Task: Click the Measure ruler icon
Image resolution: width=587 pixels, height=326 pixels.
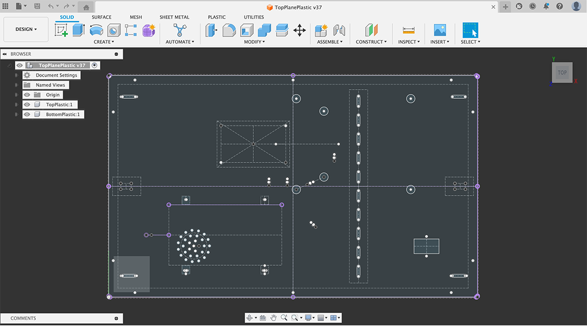Action: pos(408,30)
